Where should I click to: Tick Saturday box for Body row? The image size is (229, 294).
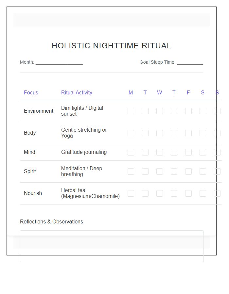click(x=203, y=133)
